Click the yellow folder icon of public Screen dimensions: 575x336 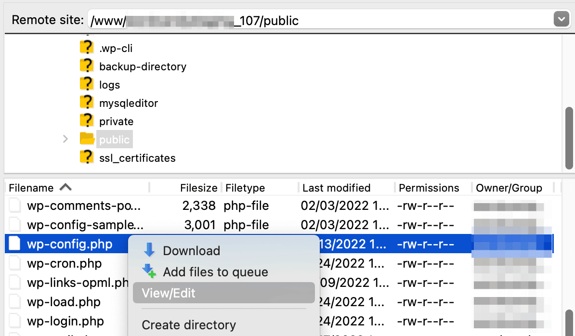86,139
